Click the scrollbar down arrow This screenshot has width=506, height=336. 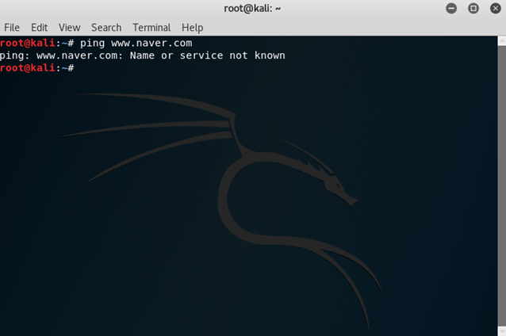[x=502, y=331]
